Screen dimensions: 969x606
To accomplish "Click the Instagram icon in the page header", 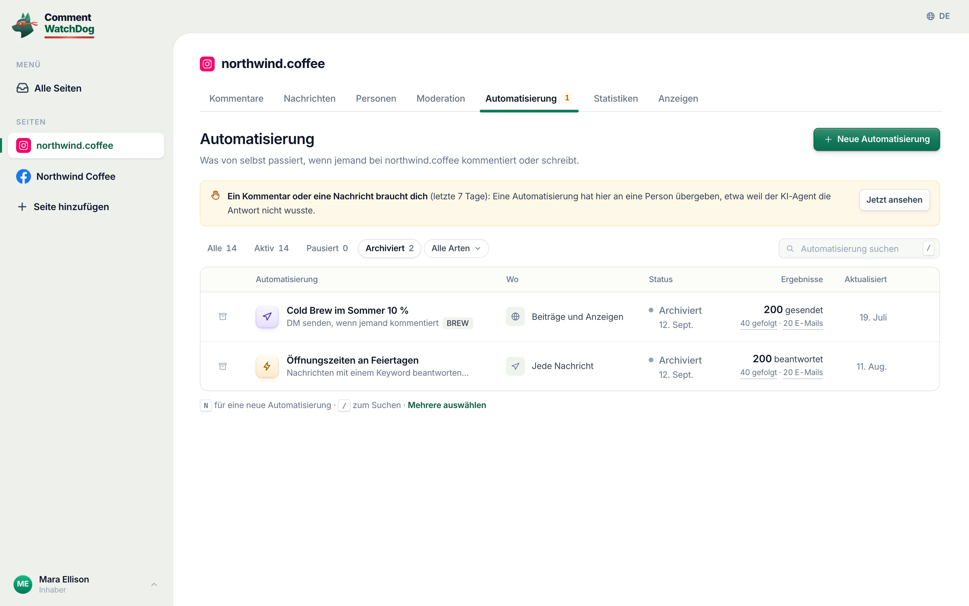I will click(207, 64).
